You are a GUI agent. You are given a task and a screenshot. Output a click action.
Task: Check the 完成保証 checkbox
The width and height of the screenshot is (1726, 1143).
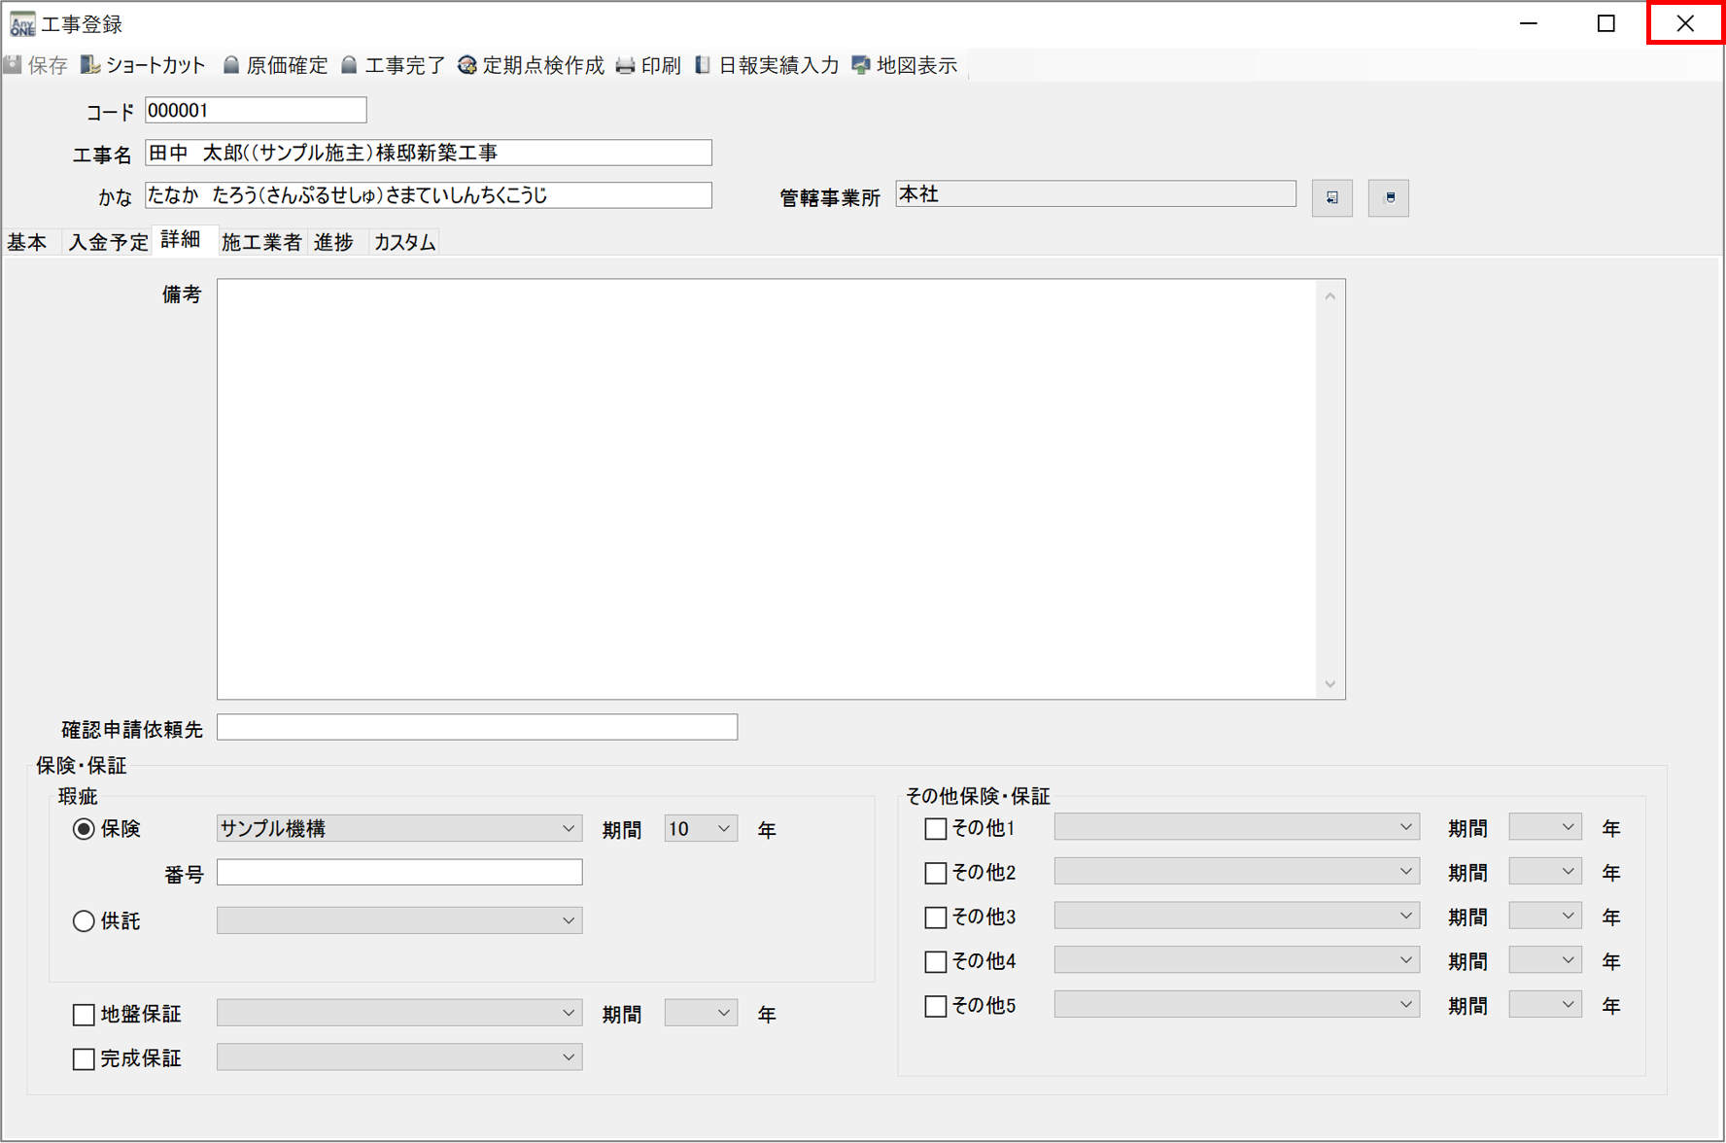pyautogui.click(x=84, y=1058)
